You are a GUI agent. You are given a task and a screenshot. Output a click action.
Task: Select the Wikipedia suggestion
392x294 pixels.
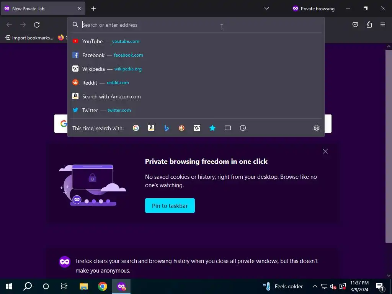(196, 69)
